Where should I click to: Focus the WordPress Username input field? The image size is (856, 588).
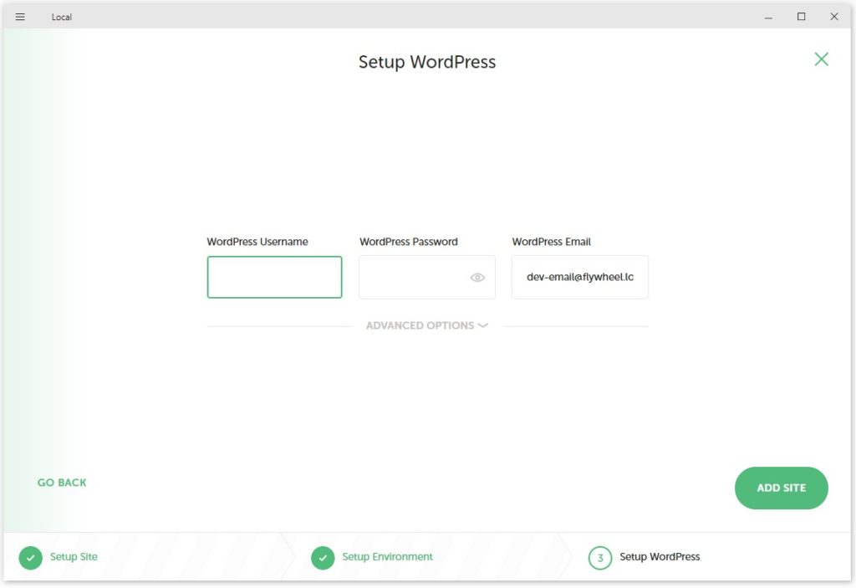(x=274, y=277)
